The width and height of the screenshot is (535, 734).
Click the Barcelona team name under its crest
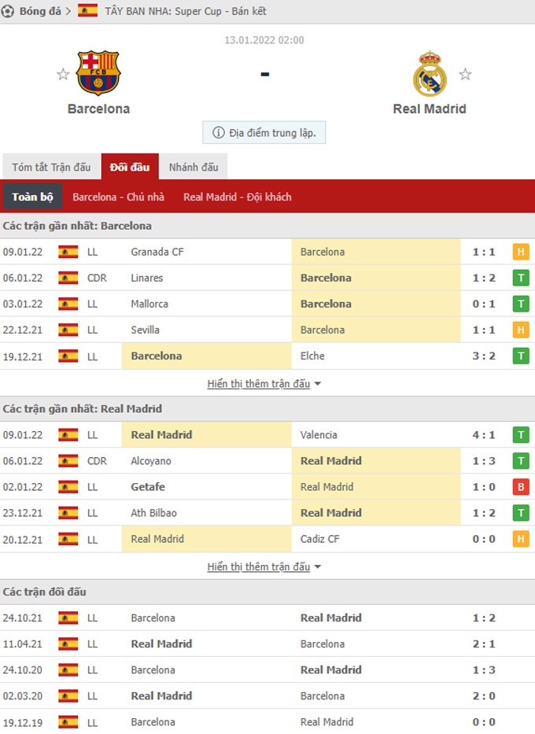[99, 109]
